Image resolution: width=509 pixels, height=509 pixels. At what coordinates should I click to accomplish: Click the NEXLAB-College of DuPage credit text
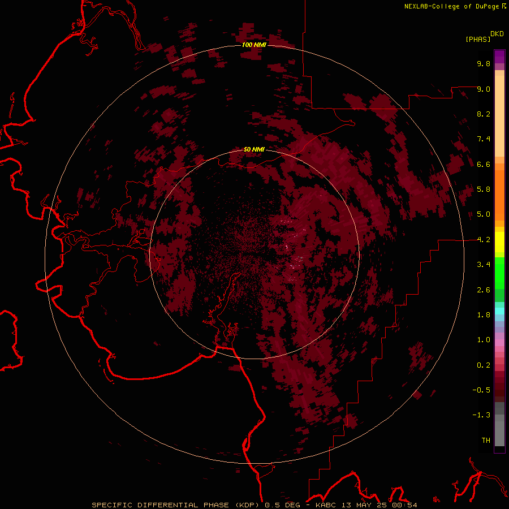451,6
